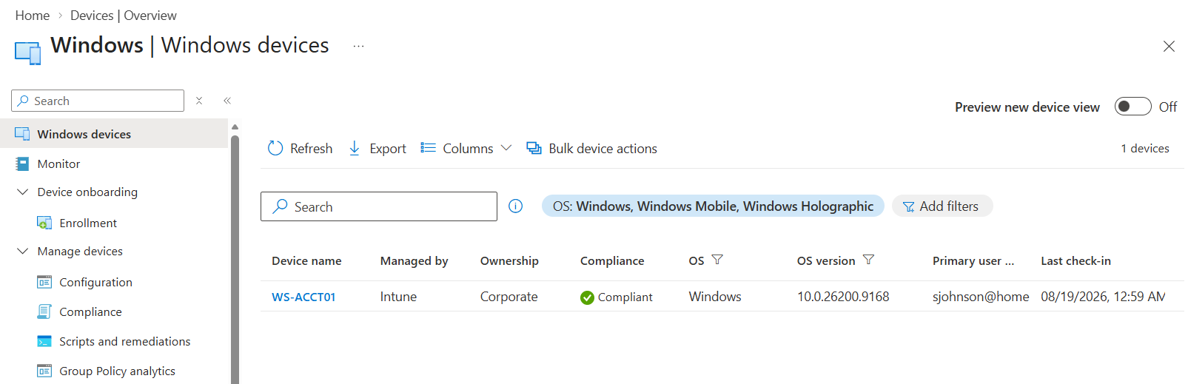Collapse the sidebar with double chevron
The image size is (1188, 384).
[x=227, y=101]
